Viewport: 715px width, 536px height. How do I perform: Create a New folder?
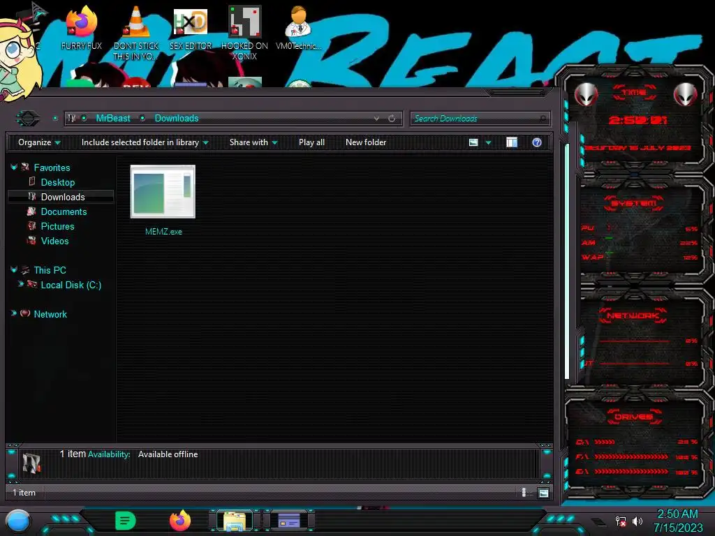(x=366, y=142)
